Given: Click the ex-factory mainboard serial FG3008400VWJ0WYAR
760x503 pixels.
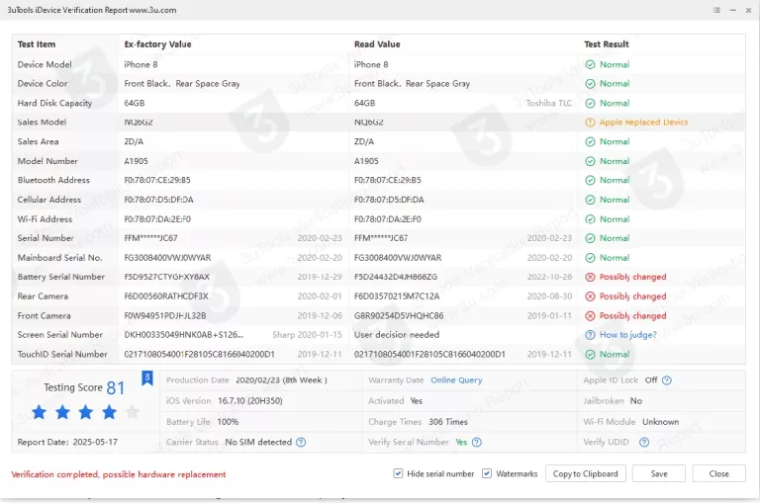Looking at the screenshot, I should (167, 258).
